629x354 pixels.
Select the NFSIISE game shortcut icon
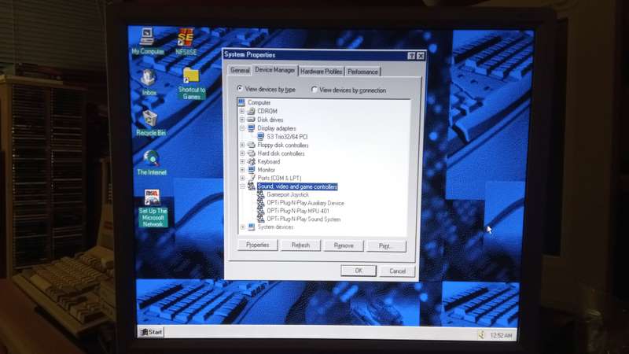[186, 38]
